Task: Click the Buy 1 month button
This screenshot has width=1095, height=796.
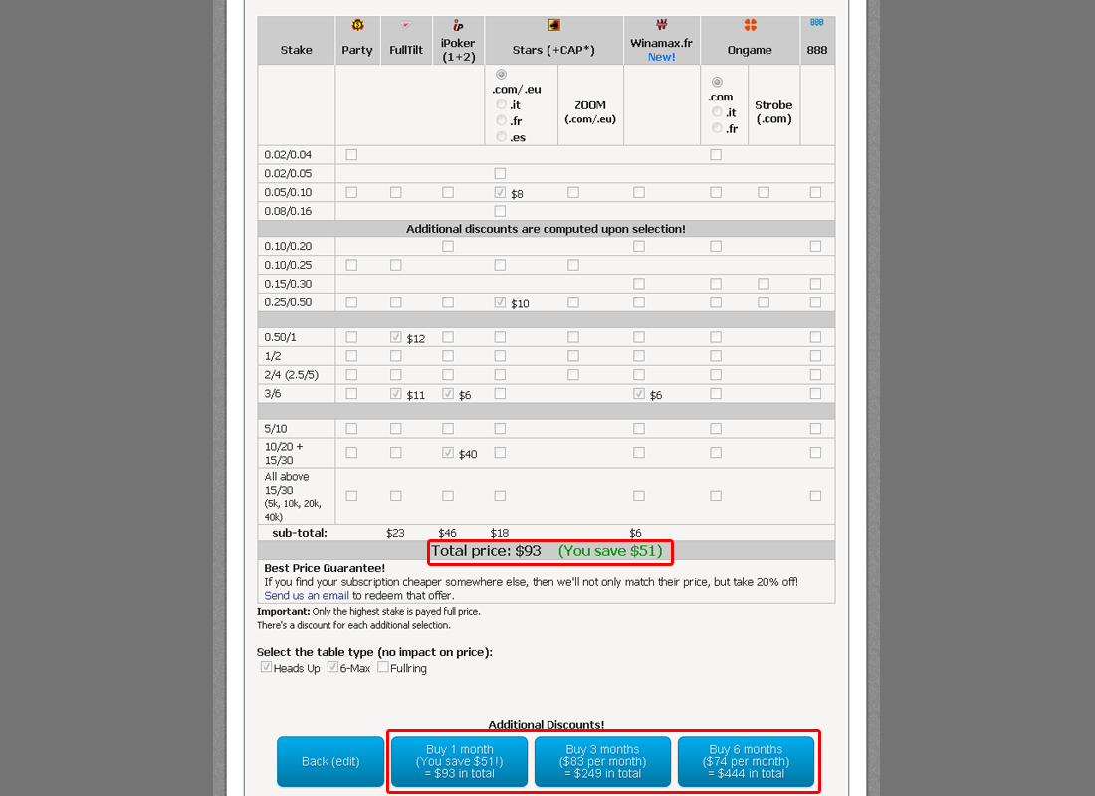Action: 459,761
